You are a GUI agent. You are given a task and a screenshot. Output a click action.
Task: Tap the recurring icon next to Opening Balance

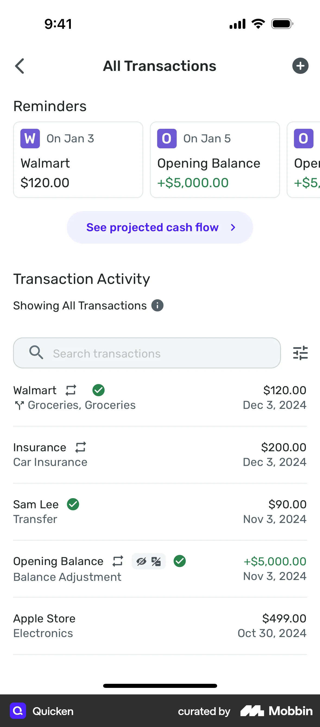point(118,561)
